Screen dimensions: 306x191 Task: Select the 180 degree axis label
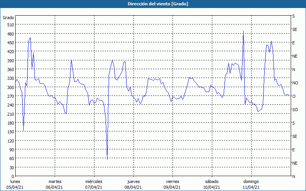[x=11, y=123]
